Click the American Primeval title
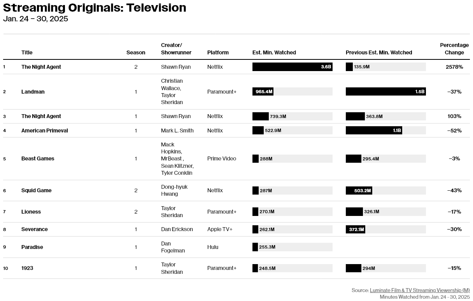 (x=45, y=130)
